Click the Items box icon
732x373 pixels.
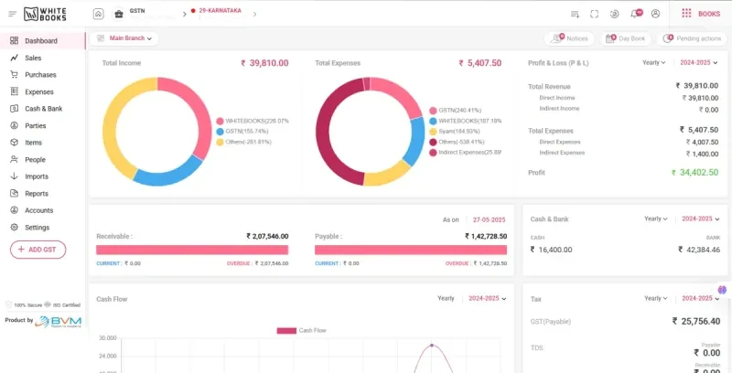pyautogui.click(x=14, y=143)
